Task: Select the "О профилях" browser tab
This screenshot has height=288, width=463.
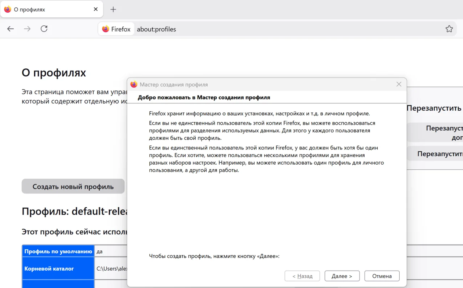Action: pos(52,9)
